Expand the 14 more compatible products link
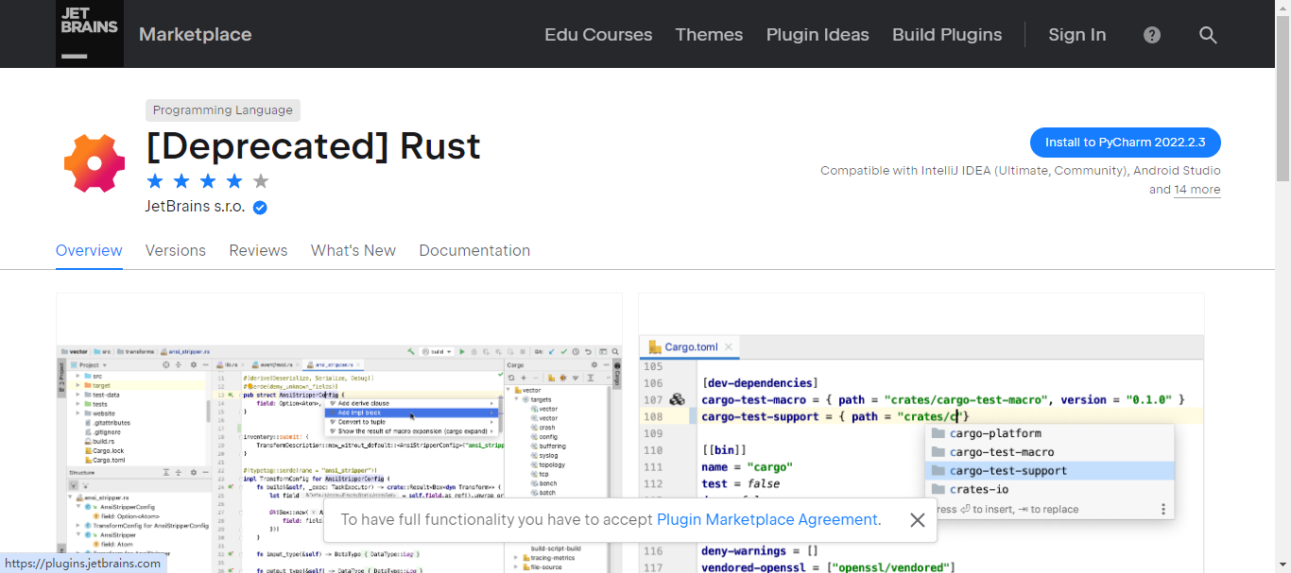The width and height of the screenshot is (1291, 573). coord(1196,190)
